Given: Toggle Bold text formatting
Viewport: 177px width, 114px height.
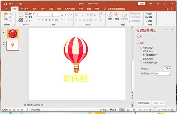Looking at the screenshot, I should [x=39, y=20].
